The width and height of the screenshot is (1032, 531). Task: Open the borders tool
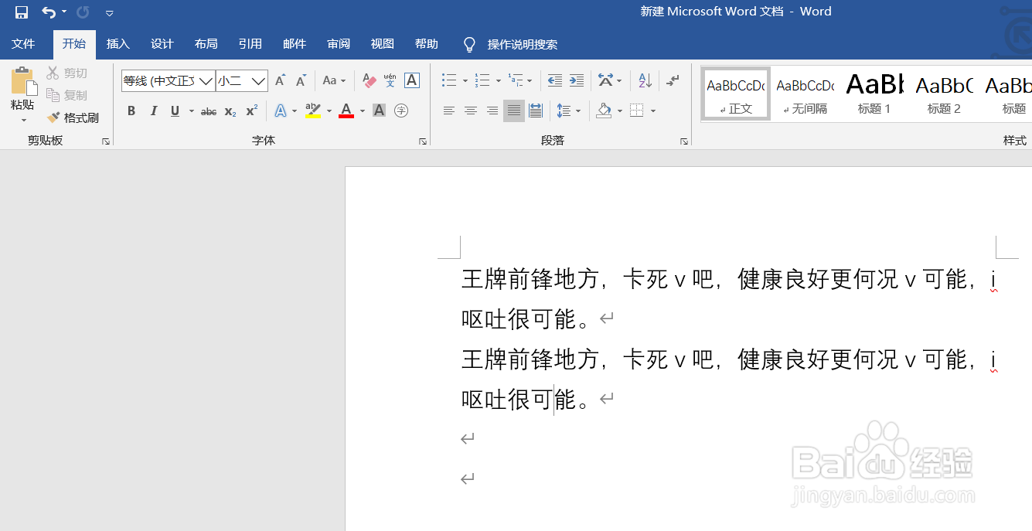coord(637,111)
